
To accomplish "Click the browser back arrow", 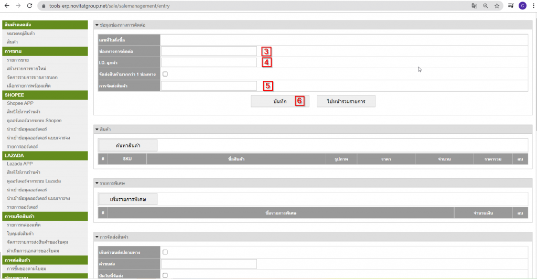I will [x=6, y=5].
